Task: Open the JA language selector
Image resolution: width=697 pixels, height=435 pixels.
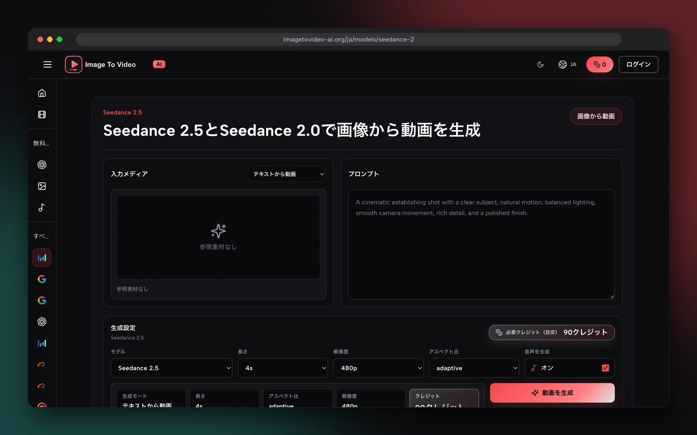Action: pyautogui.click(x=567, y=64)
